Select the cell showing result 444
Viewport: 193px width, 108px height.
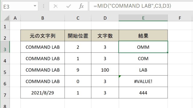click(x=143, y=93)
